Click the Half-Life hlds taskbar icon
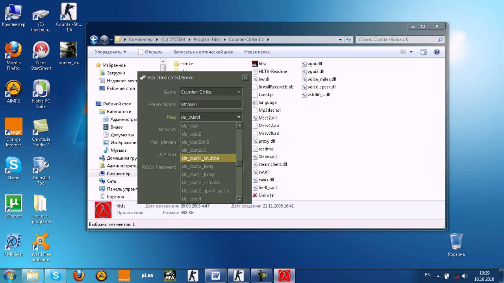504x283 pixels. tap(284, 276)
